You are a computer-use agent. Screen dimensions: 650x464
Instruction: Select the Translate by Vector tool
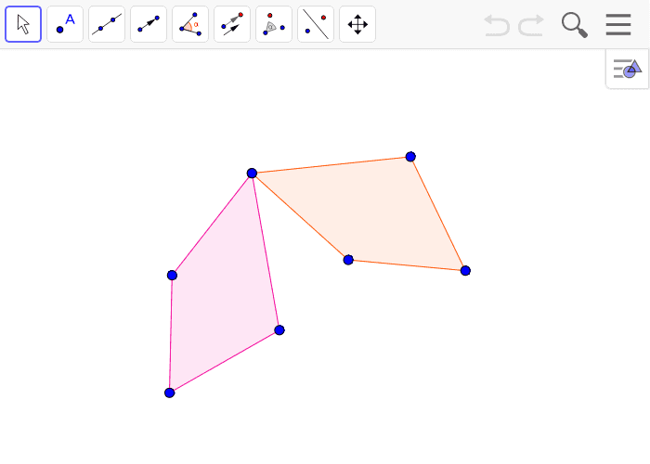pyautogui.click(x=232, y=24)
